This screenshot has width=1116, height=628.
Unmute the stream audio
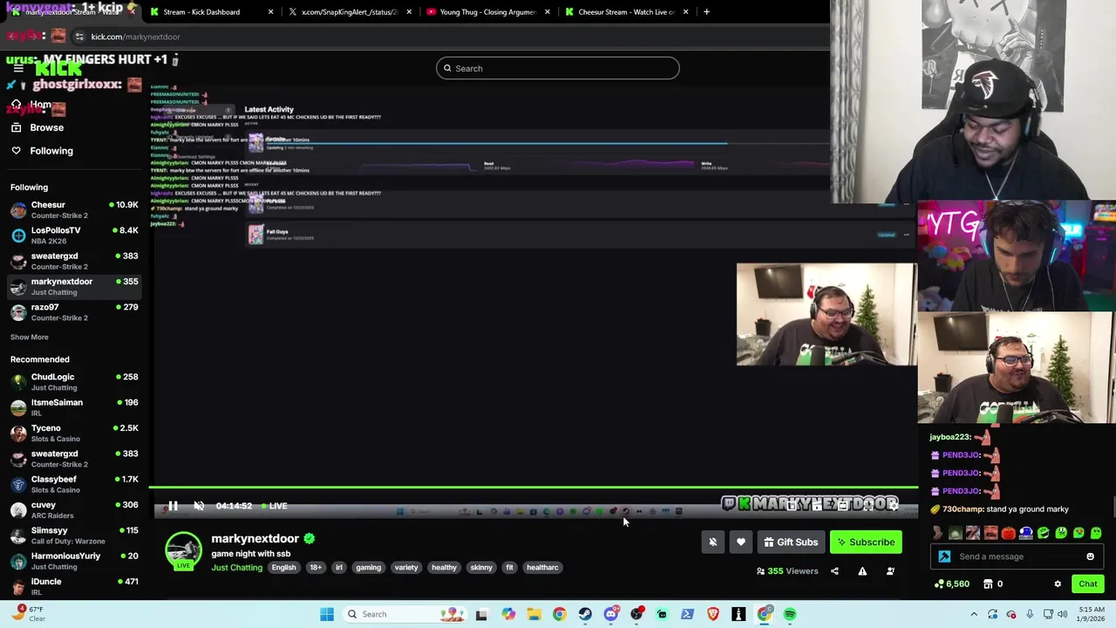[x=199, y=506]
